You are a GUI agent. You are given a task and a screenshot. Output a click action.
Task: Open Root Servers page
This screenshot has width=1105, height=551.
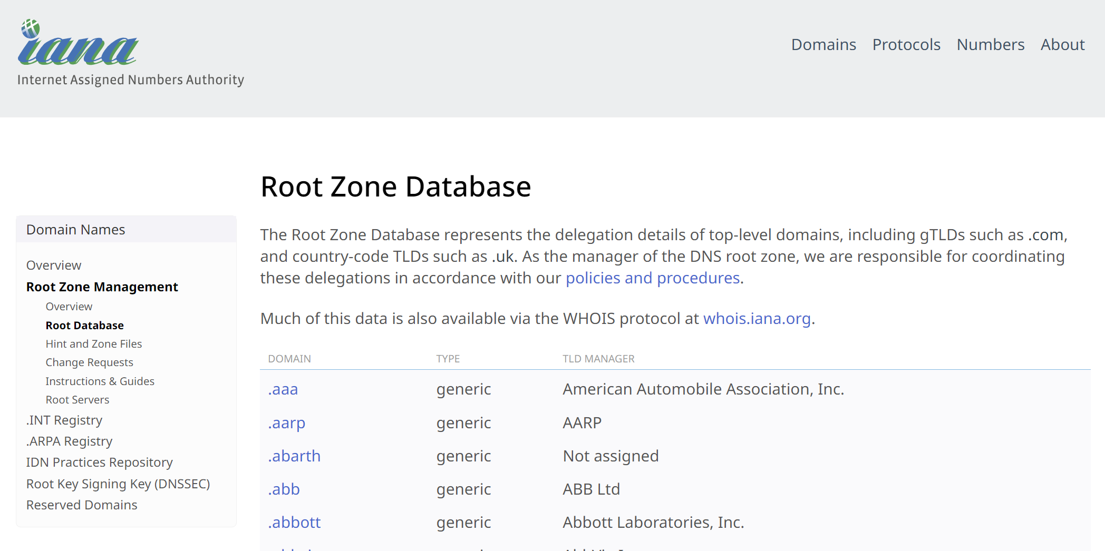[77, 400]
